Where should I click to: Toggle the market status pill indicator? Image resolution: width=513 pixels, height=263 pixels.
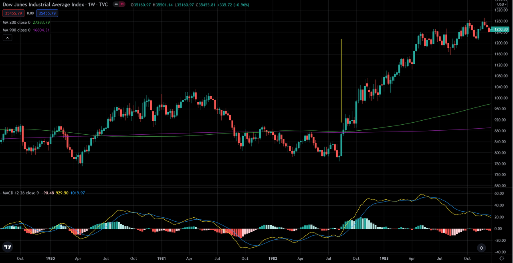(119, 4)
